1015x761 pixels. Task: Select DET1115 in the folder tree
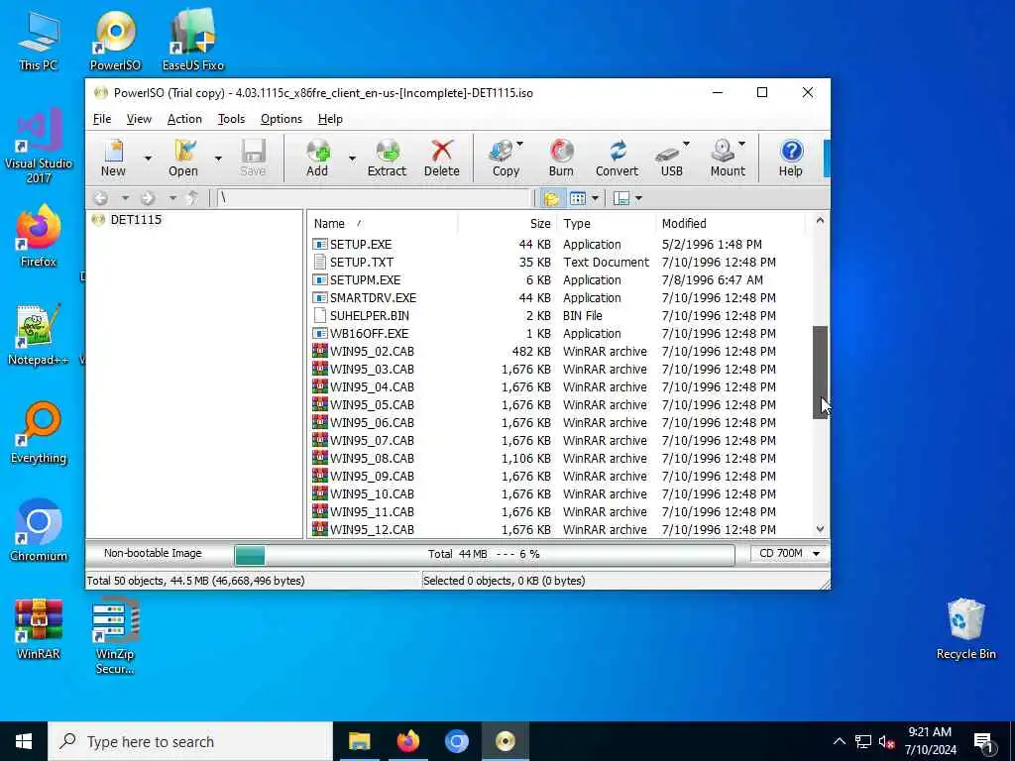pyautogui.click(x=136, y=219)
